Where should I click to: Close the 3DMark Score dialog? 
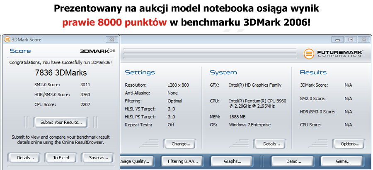(x=111, y=40)
